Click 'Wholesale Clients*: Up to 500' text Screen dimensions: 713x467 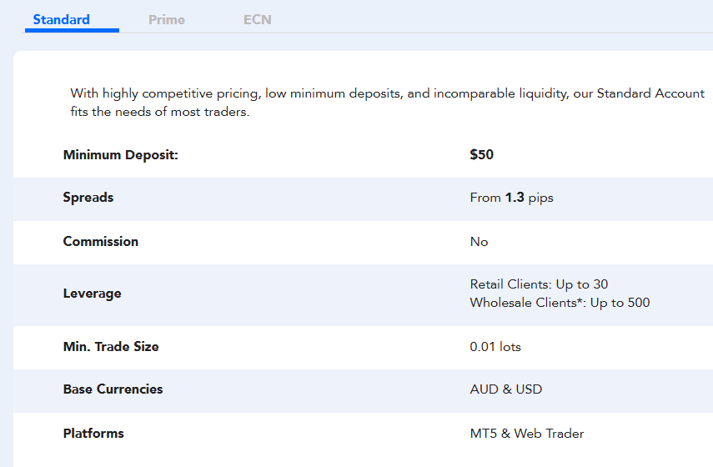[x=560, y=303]
